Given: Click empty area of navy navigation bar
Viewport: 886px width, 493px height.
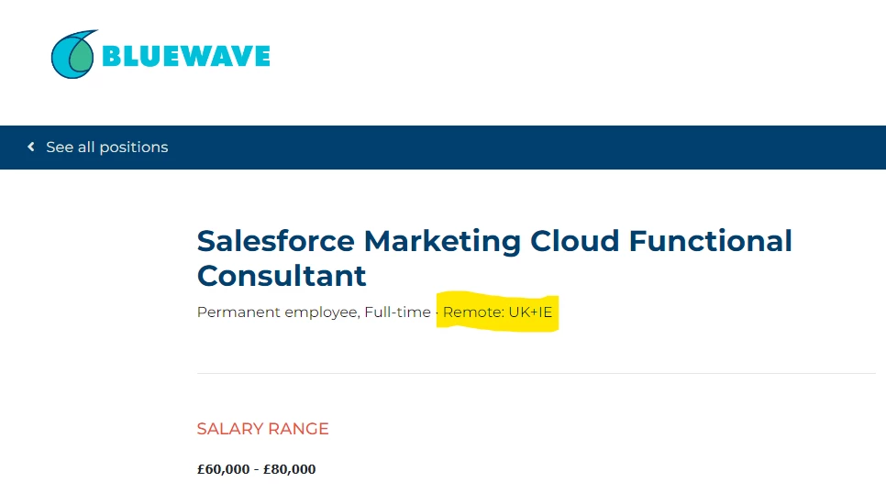Looking at the screenshot, I should [x=526, y=148].
